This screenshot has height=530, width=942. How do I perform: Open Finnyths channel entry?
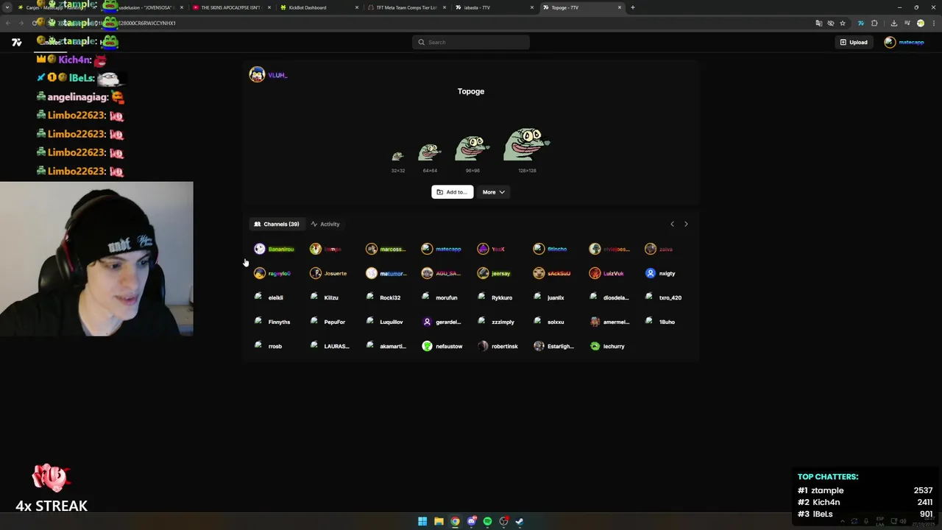point(272,322)
